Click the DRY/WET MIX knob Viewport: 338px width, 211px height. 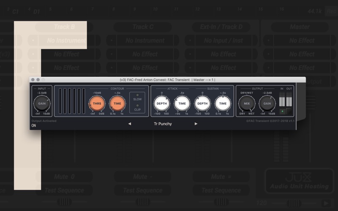point(247,103)
